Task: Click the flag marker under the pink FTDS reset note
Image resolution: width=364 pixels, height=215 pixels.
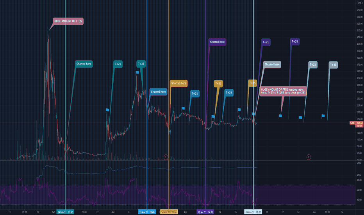Action: click(280, 116)
